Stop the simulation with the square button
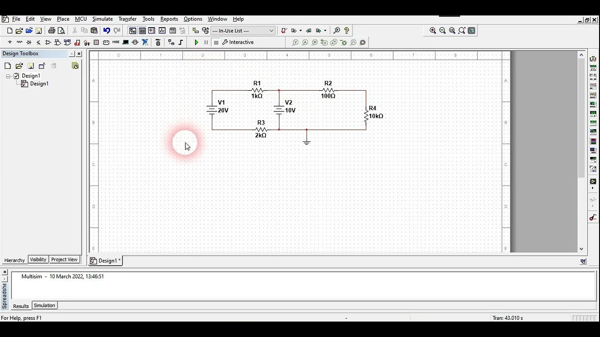The image size is (600, 337). click(x=216, y=42)
